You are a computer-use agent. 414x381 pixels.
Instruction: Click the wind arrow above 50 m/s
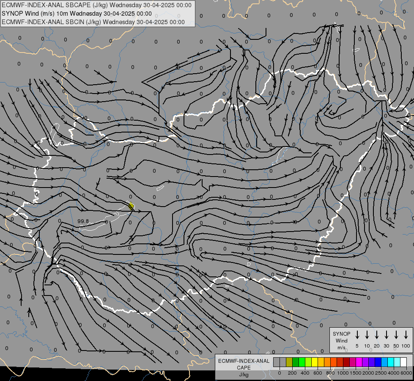click(x=396, y=334)
